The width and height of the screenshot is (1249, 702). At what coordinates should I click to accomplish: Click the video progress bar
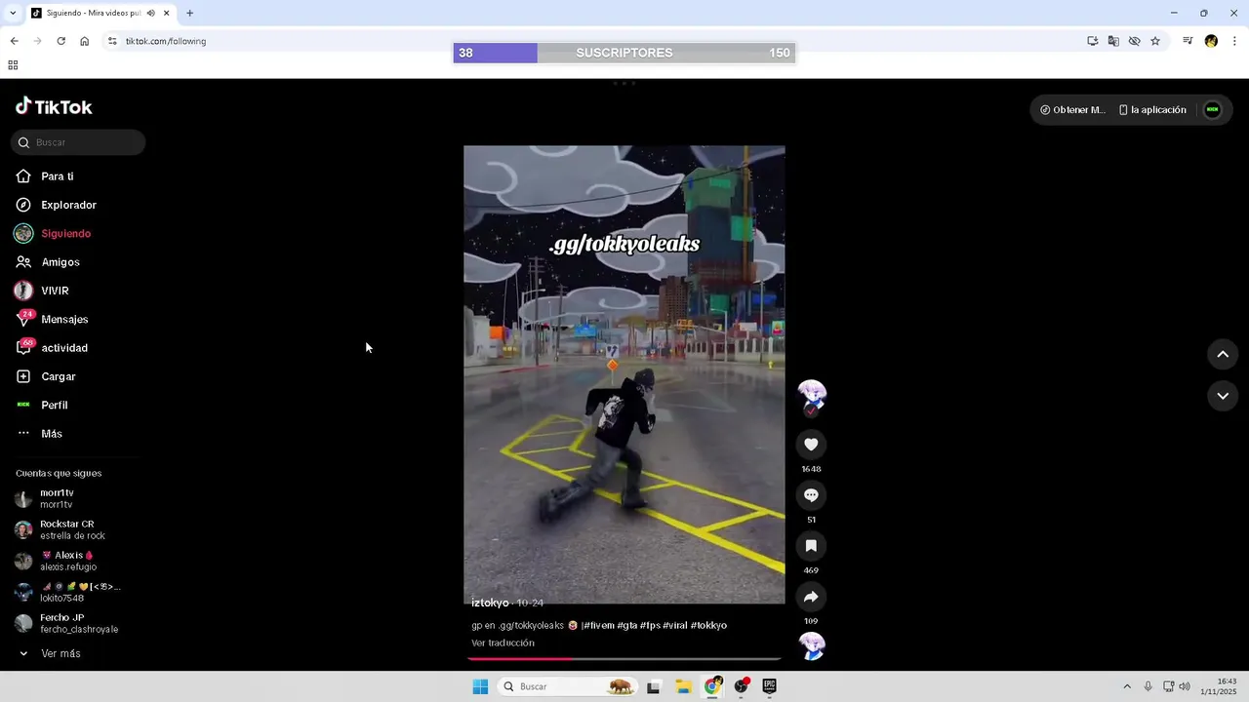[624, 659]
